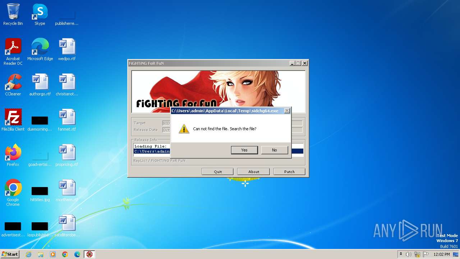Select the wedpo.rtf document icon
This screenshot has width=460, height=259.
click(67, 50)
